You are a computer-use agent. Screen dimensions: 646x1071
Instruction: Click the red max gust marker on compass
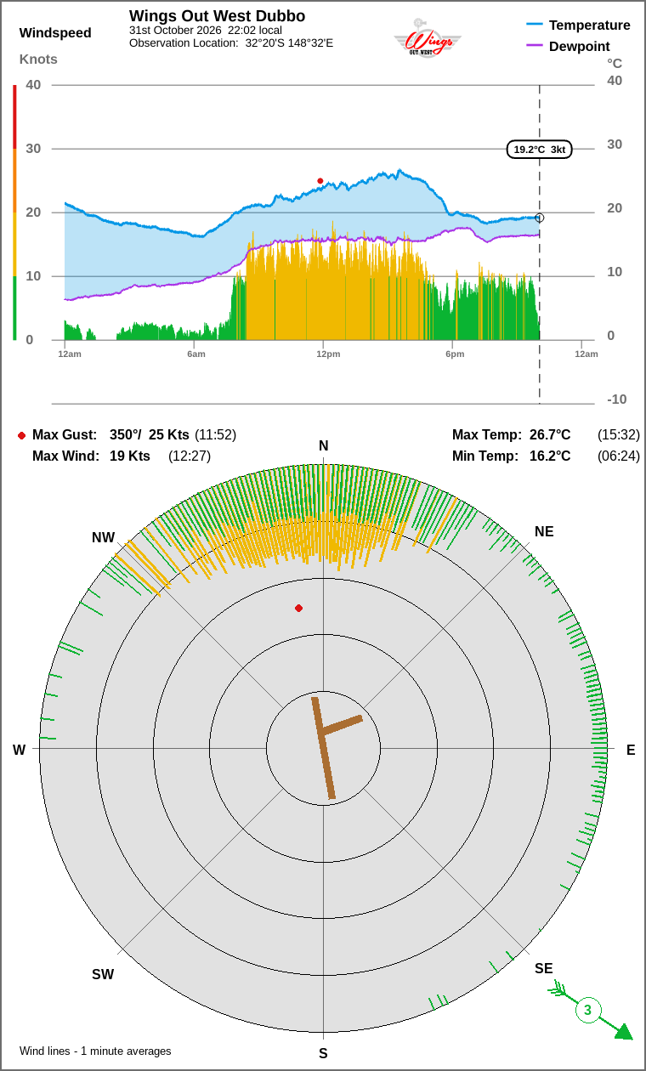(x=298, y=608)
